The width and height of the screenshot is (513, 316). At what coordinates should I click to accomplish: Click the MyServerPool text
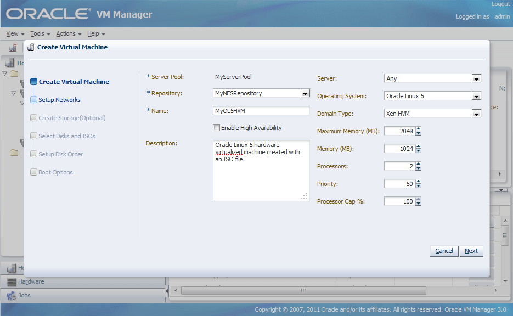click(233, 77)
